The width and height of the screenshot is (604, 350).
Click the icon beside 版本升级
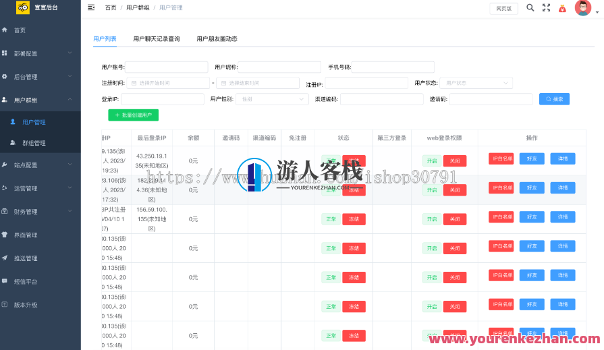point(5,305)
